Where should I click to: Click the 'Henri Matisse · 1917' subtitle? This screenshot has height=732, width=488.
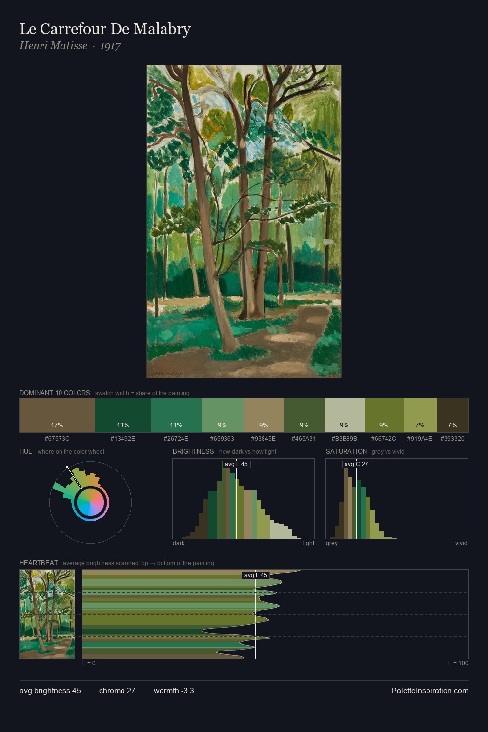[x=70, y=46]
